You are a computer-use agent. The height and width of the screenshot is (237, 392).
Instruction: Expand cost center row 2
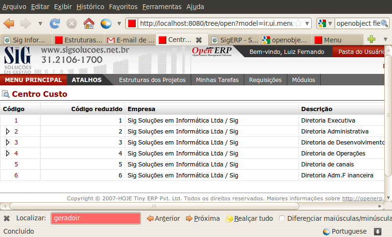click(8, 131)
